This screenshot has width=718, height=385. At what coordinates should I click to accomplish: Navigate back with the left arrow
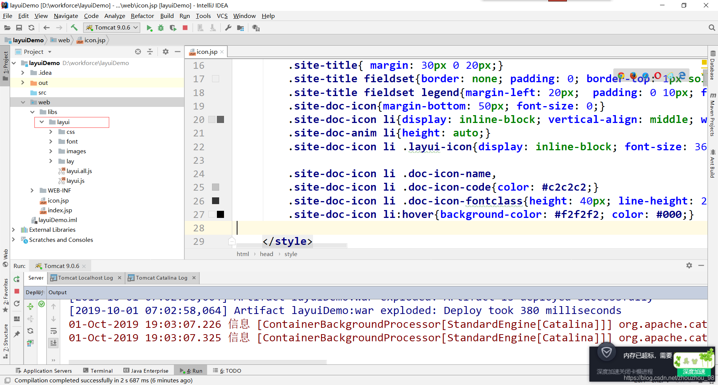(46, 28)
